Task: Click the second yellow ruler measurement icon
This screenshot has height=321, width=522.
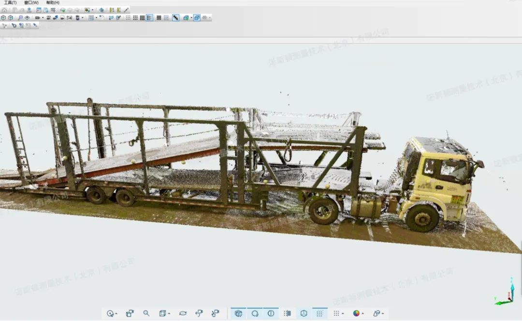Action: pos(118,10)
